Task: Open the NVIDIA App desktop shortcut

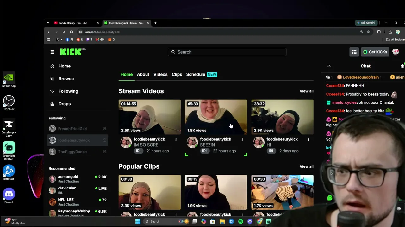Action: [9, 80]
